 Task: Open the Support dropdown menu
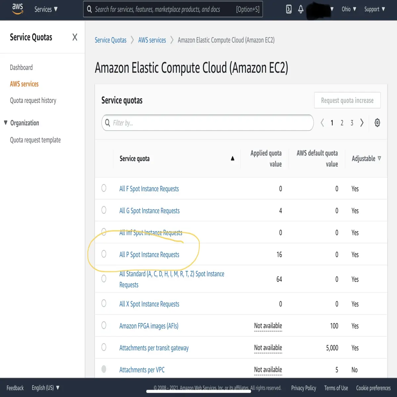375,9
